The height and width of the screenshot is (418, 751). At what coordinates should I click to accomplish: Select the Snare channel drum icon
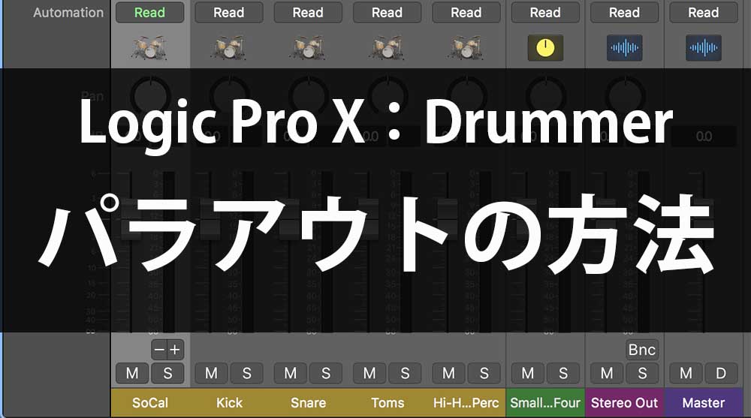click(308, 47)
